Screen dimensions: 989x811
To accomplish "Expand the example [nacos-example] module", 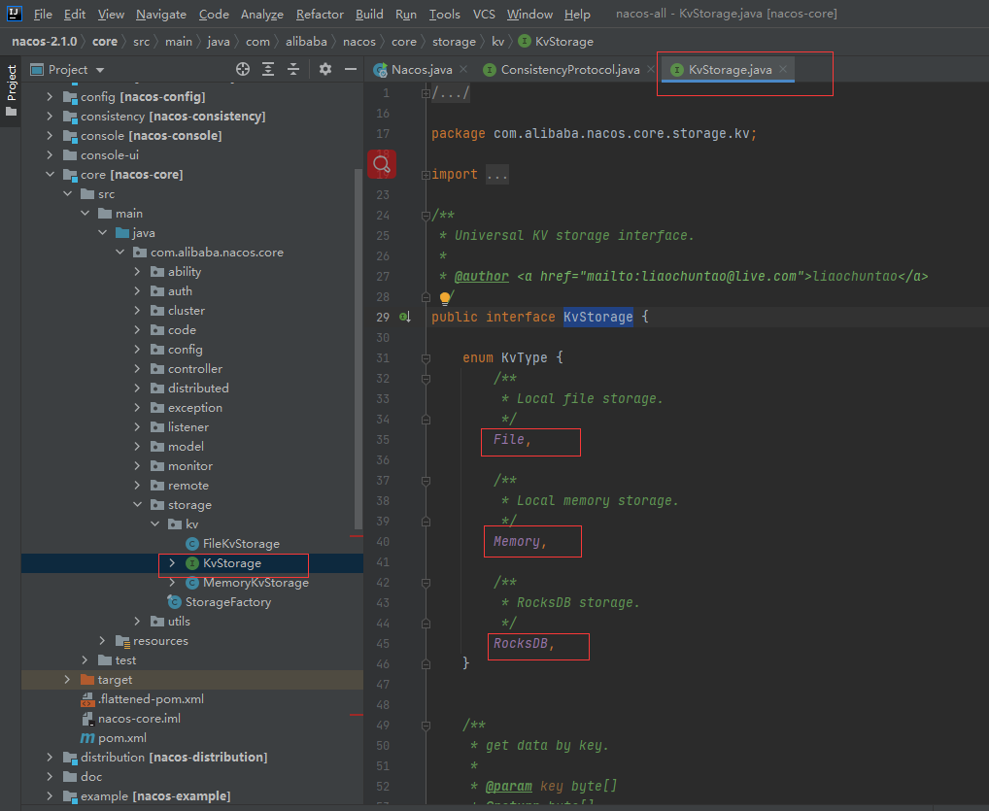I will point(50,795).
